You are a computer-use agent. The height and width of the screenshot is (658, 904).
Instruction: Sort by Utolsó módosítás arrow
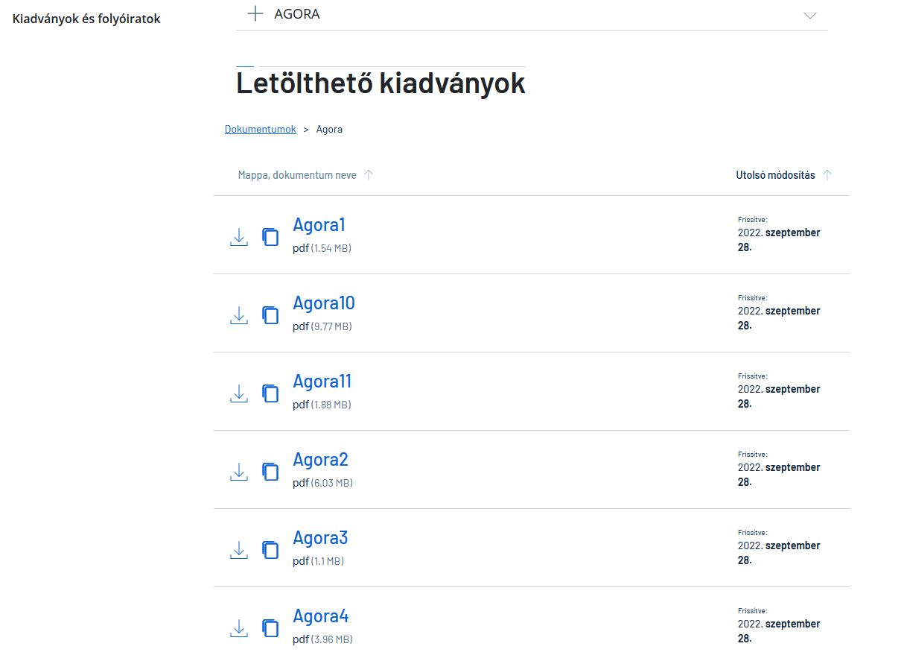[x=827, y=175]
